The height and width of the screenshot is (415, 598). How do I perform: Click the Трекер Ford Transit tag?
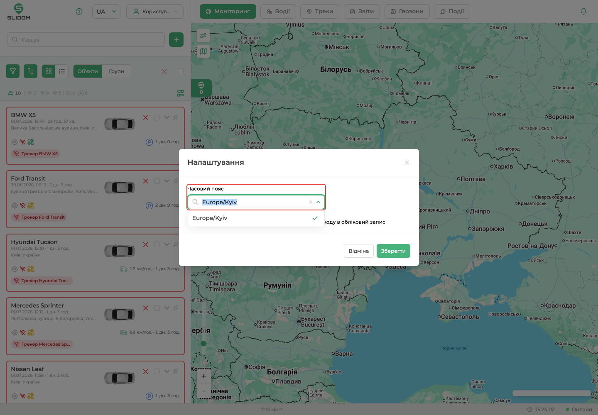(x=39, y=217)
